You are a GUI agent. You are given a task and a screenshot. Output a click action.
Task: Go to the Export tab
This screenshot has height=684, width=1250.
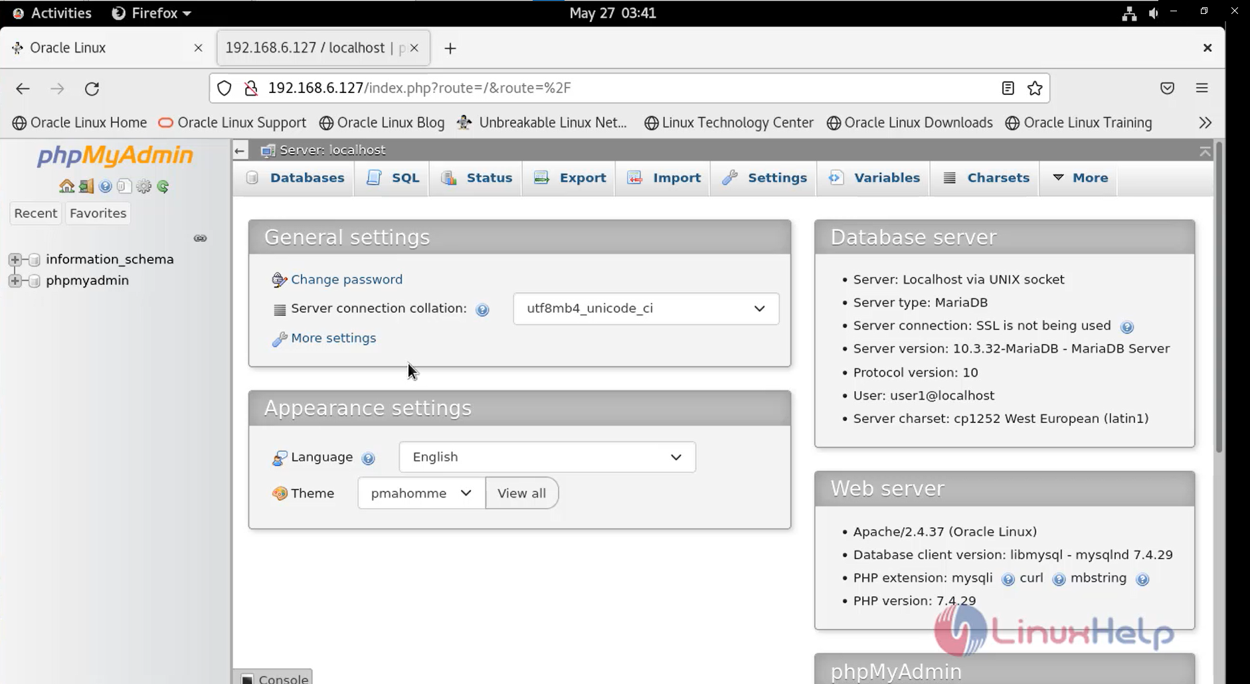[x=570, y=178]
